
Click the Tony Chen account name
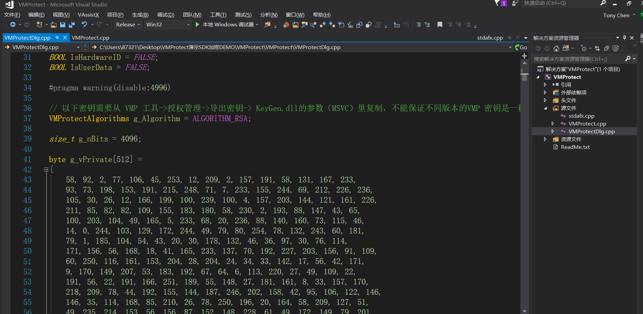tap(617, 15)
